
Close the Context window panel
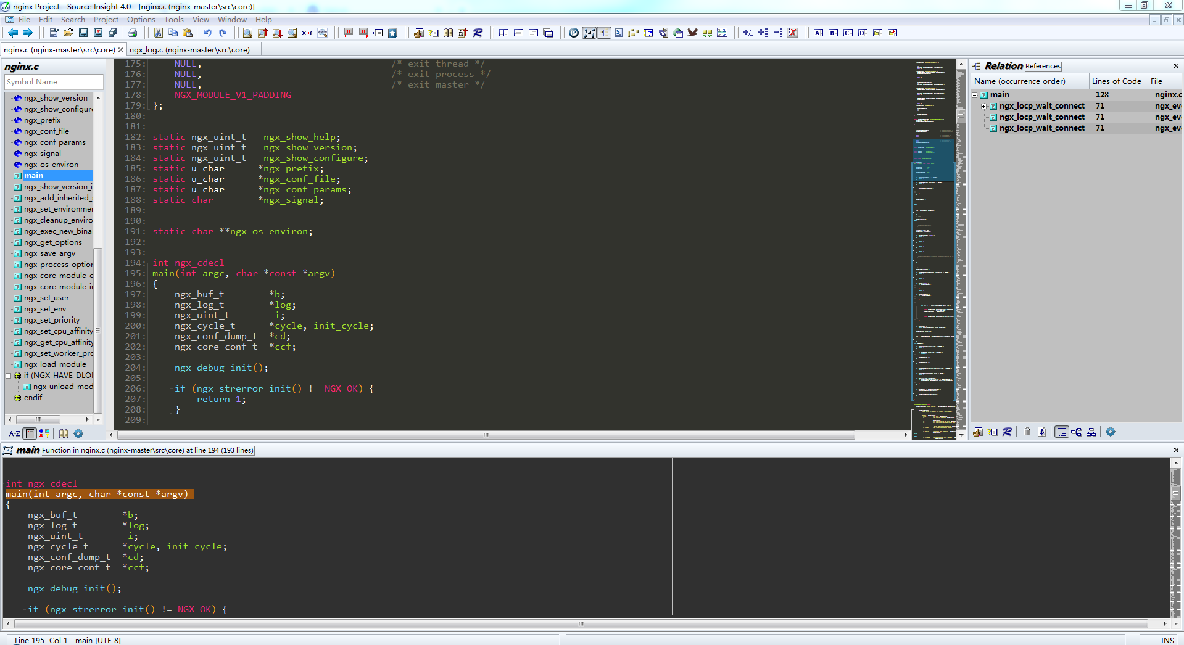tap(1176, 450)
